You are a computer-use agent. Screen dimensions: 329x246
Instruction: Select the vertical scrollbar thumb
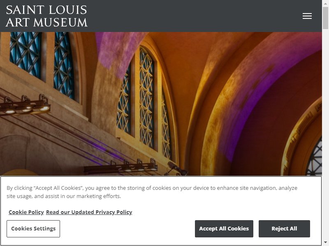(325, 18)
